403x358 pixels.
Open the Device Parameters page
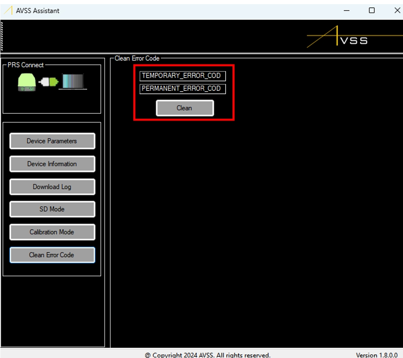[52, 141]
